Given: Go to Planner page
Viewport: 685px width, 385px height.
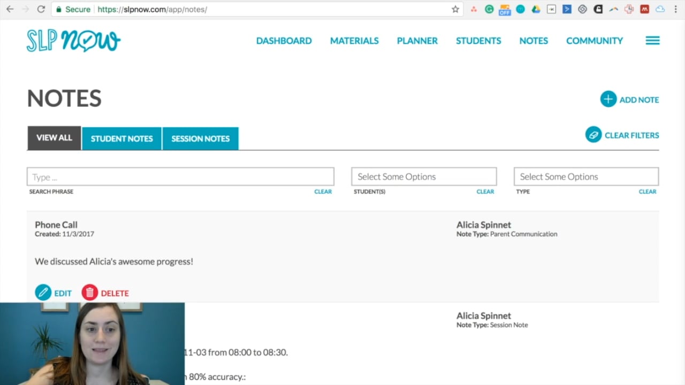Looking at the screenshot, I should (417, 41).
